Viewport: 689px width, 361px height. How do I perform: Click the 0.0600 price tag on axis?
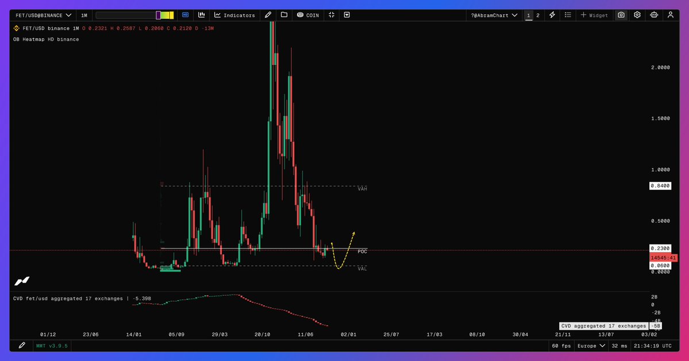pyautogui.click(x=660, y=265)
